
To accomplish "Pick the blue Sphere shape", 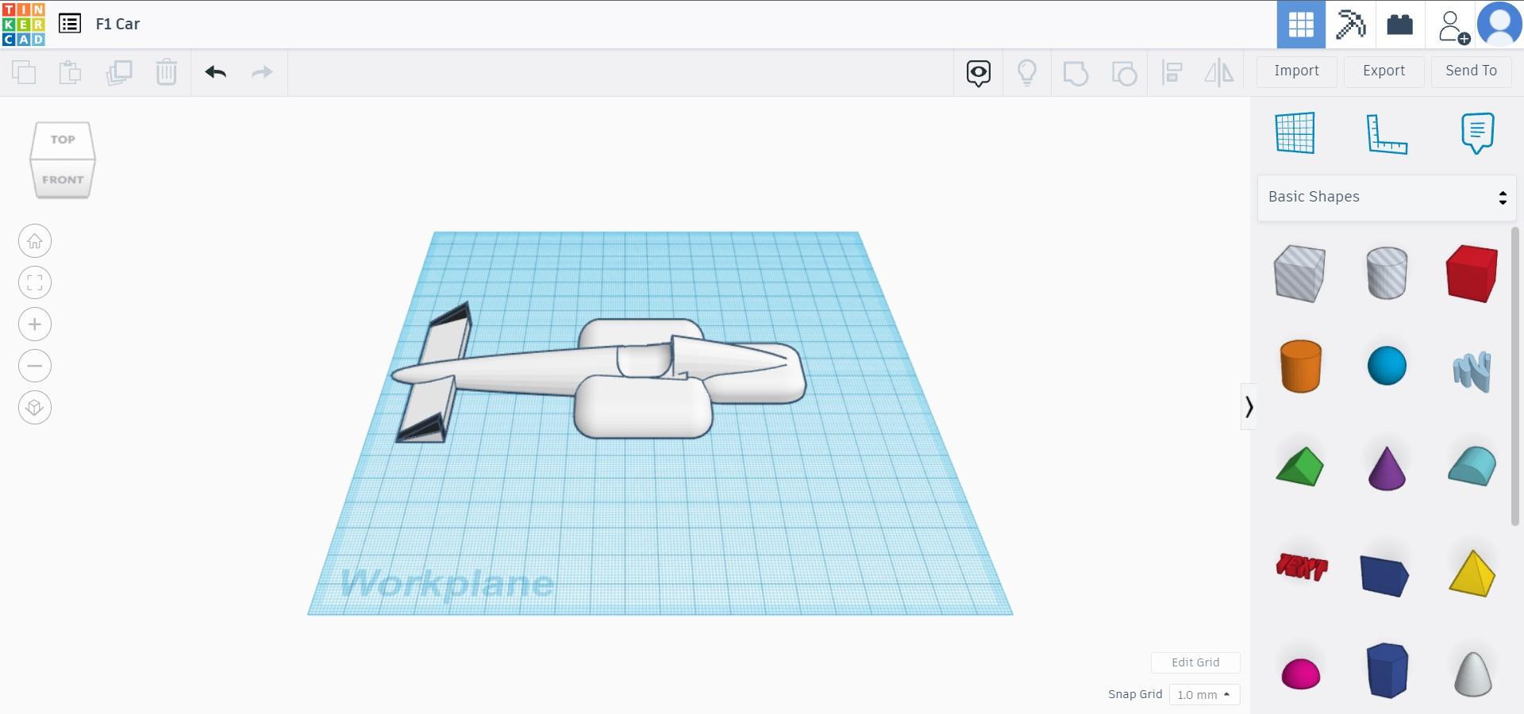I will 1387,366.
